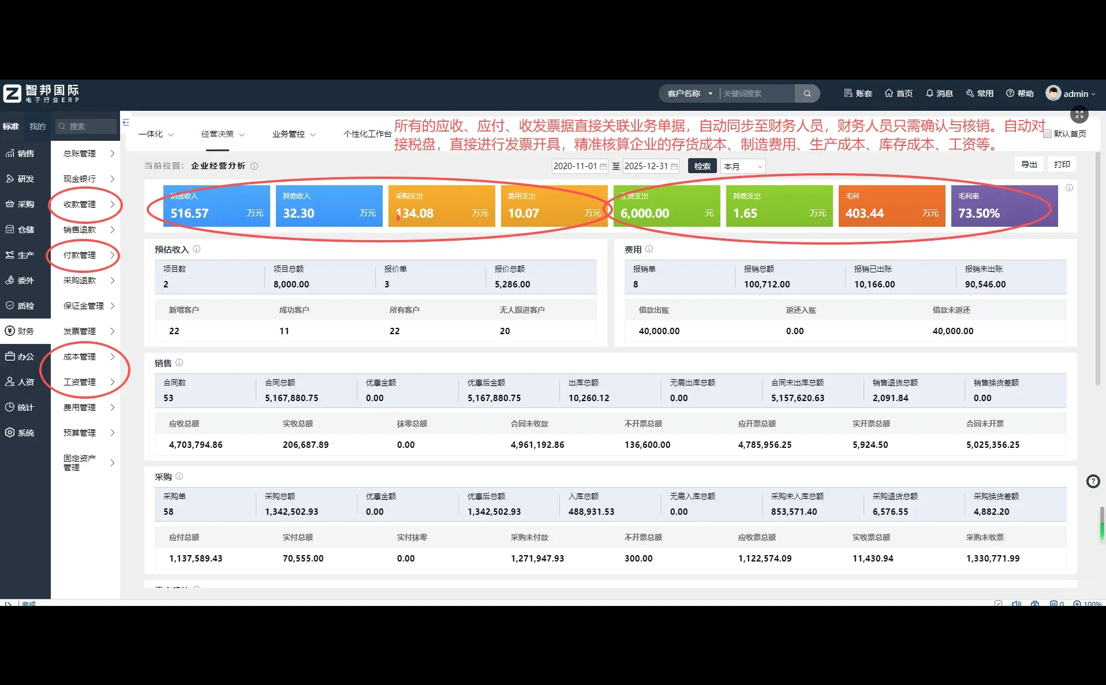Open the 本月 period dropdown
The width and height of the screenshot is (1106, 685).
pyautogui.click(x=743, y=166)
